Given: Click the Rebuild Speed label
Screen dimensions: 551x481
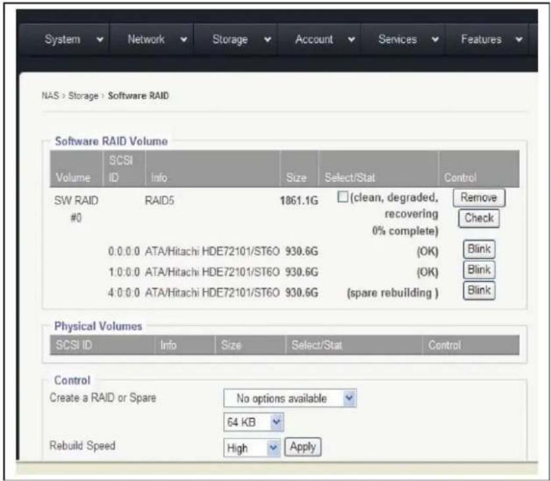Looking at the screenshot, I should [x=82, y=445].
